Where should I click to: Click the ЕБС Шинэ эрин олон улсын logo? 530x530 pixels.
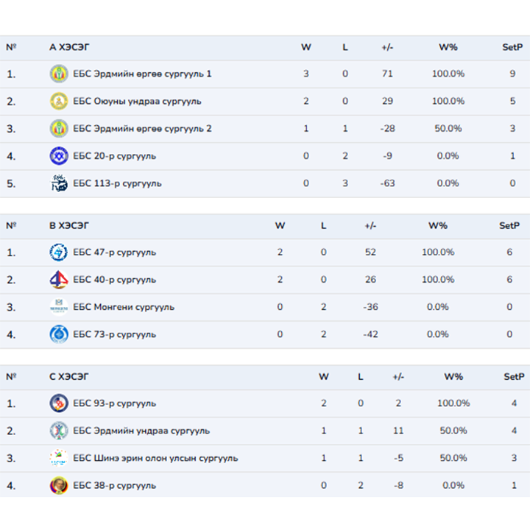[59, 458]
